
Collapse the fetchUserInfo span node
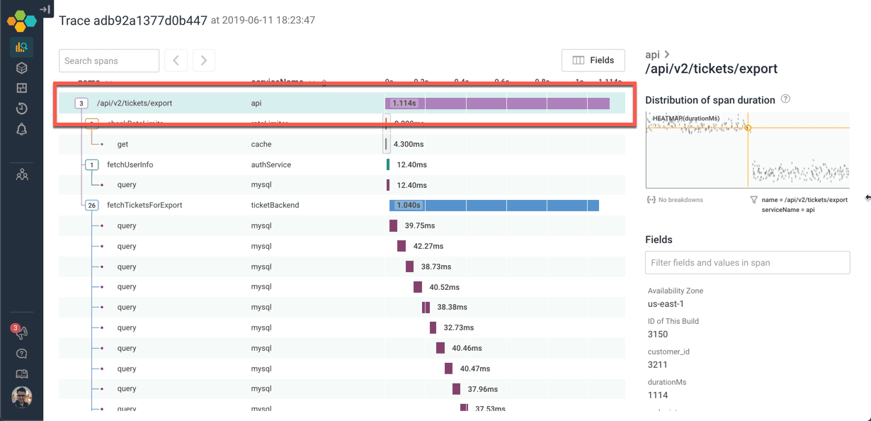(x=91, y=165)
